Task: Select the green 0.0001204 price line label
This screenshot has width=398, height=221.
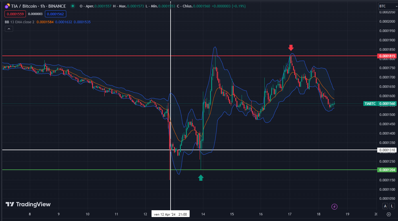Action: pos(387,170)
